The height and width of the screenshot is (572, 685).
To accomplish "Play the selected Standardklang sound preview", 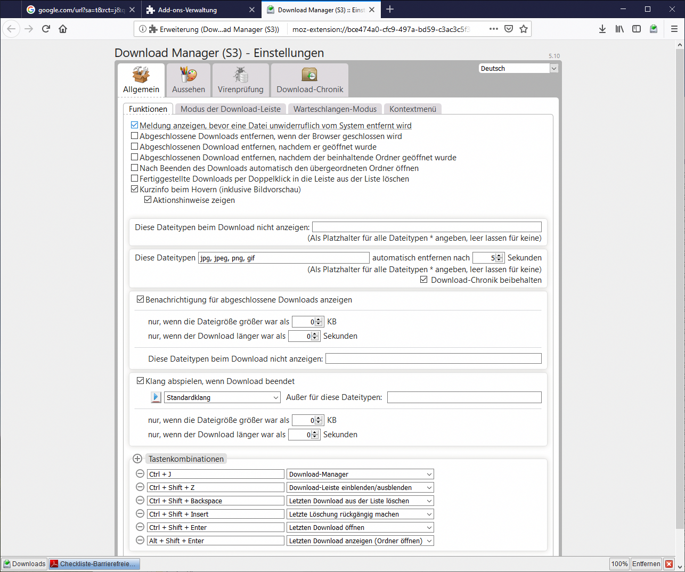I will (x=156, y=397).
